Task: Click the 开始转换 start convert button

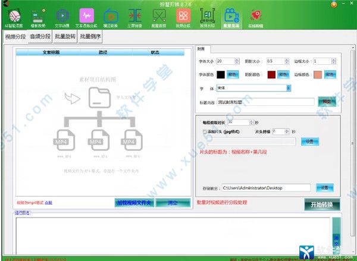Action: [322, 205]
